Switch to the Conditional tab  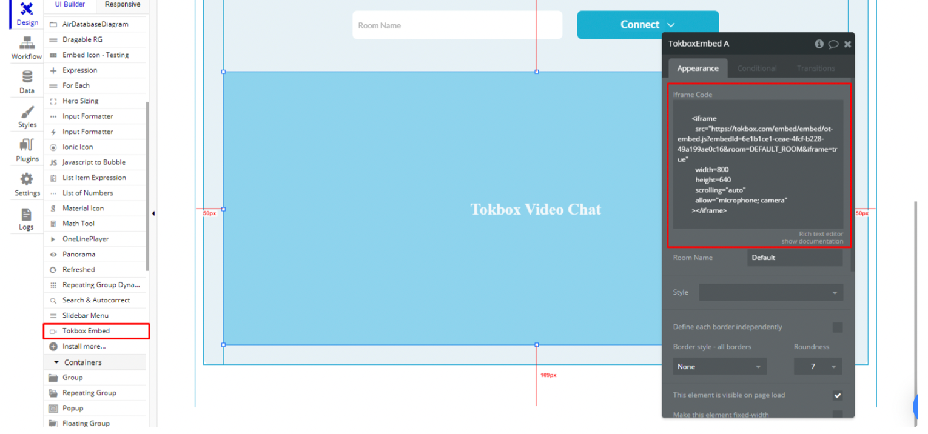tap(756, 68)
